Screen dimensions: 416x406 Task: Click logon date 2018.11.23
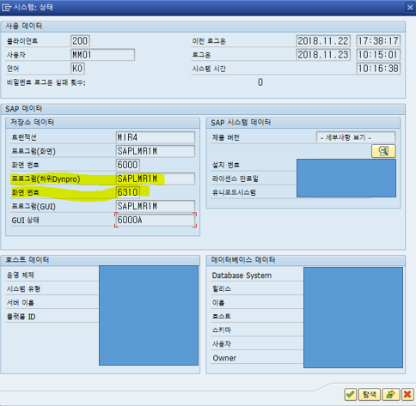tap(323, 55)
